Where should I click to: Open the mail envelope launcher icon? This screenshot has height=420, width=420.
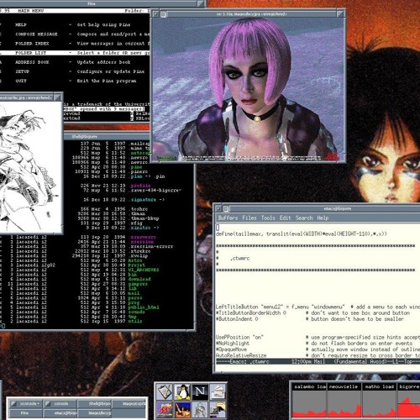point(218,391)
